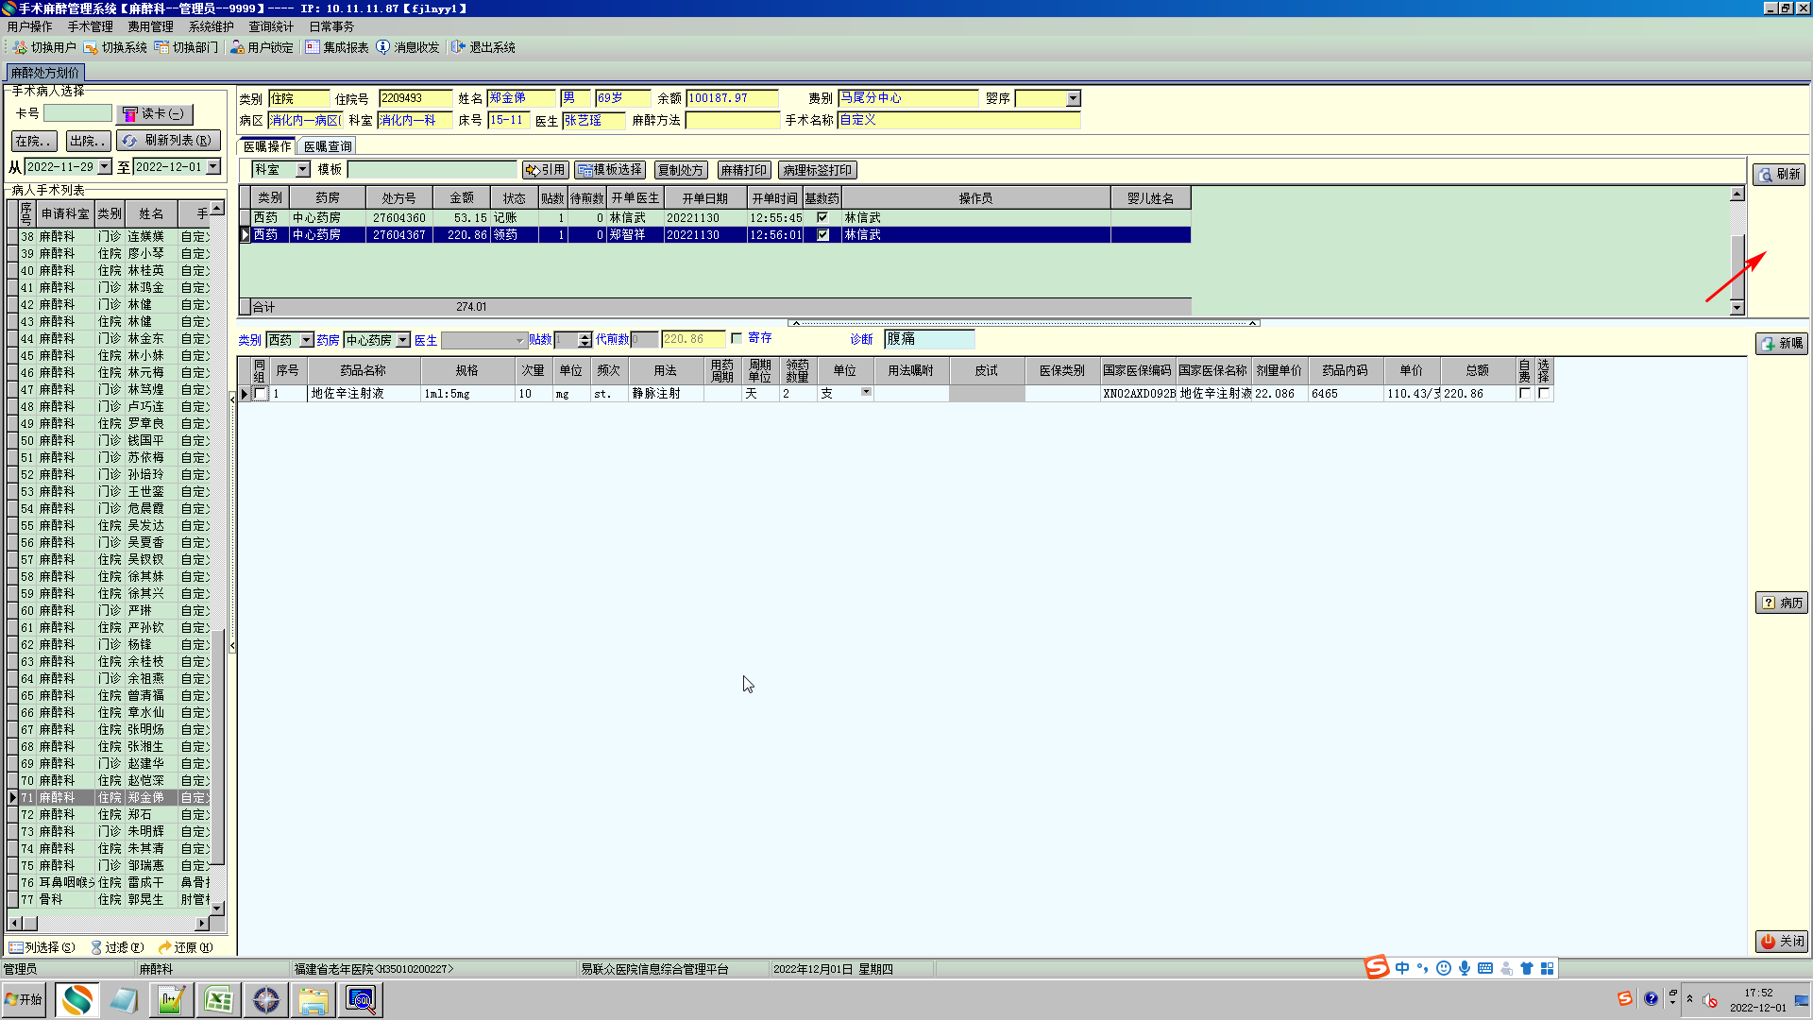Viewport: 1813px width, 1020px height.
Task: Click the 模板选择 button
Action: pyautogui.click(x=610, y=170)
